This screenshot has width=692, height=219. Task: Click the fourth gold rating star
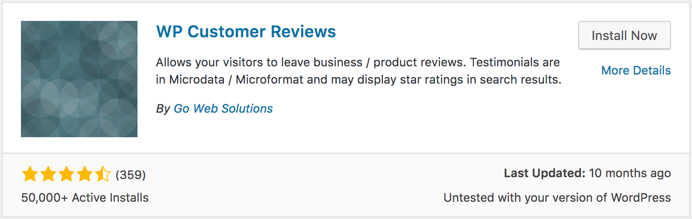(x=84, y=174)
